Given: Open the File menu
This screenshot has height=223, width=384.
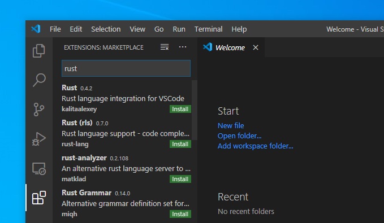Looking at the screenshot, I should point(55,29).
